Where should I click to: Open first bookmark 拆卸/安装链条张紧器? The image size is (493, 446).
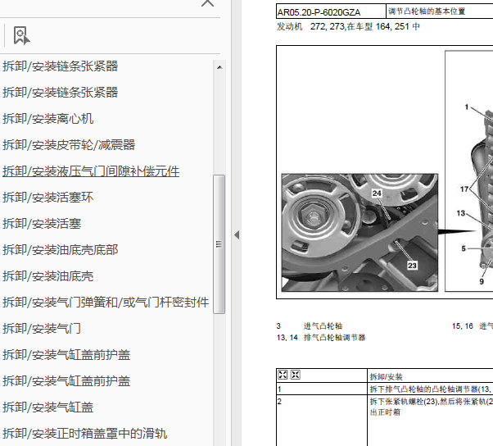(60, 66)
